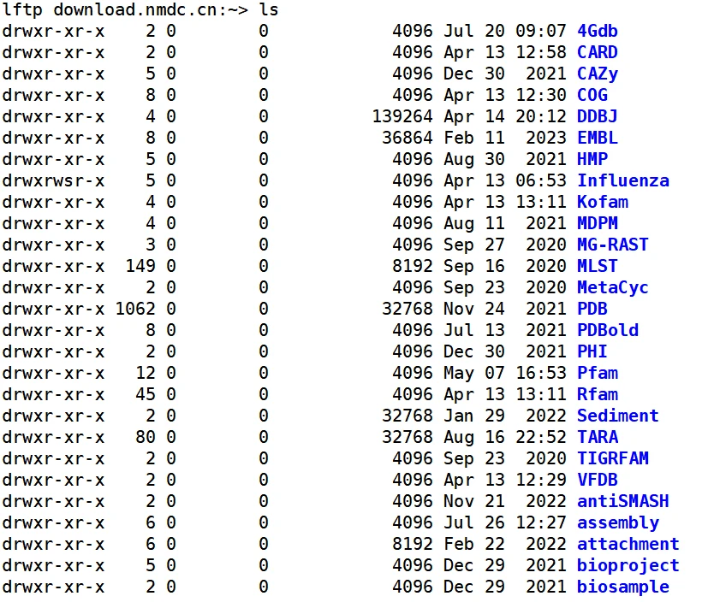Select the PDBold directory entry

coord(607,330)
